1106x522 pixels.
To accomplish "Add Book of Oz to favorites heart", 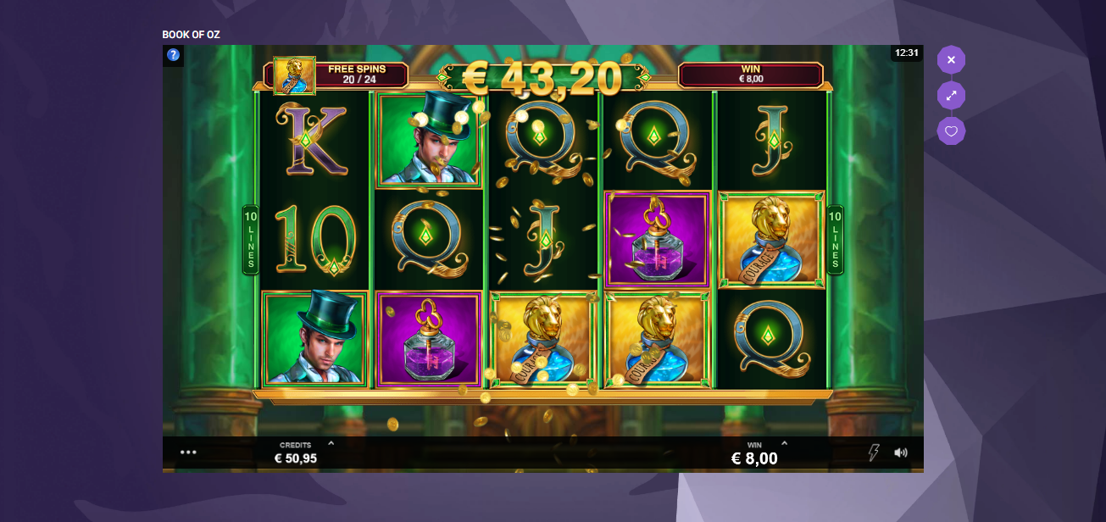I will coord(951,131).
